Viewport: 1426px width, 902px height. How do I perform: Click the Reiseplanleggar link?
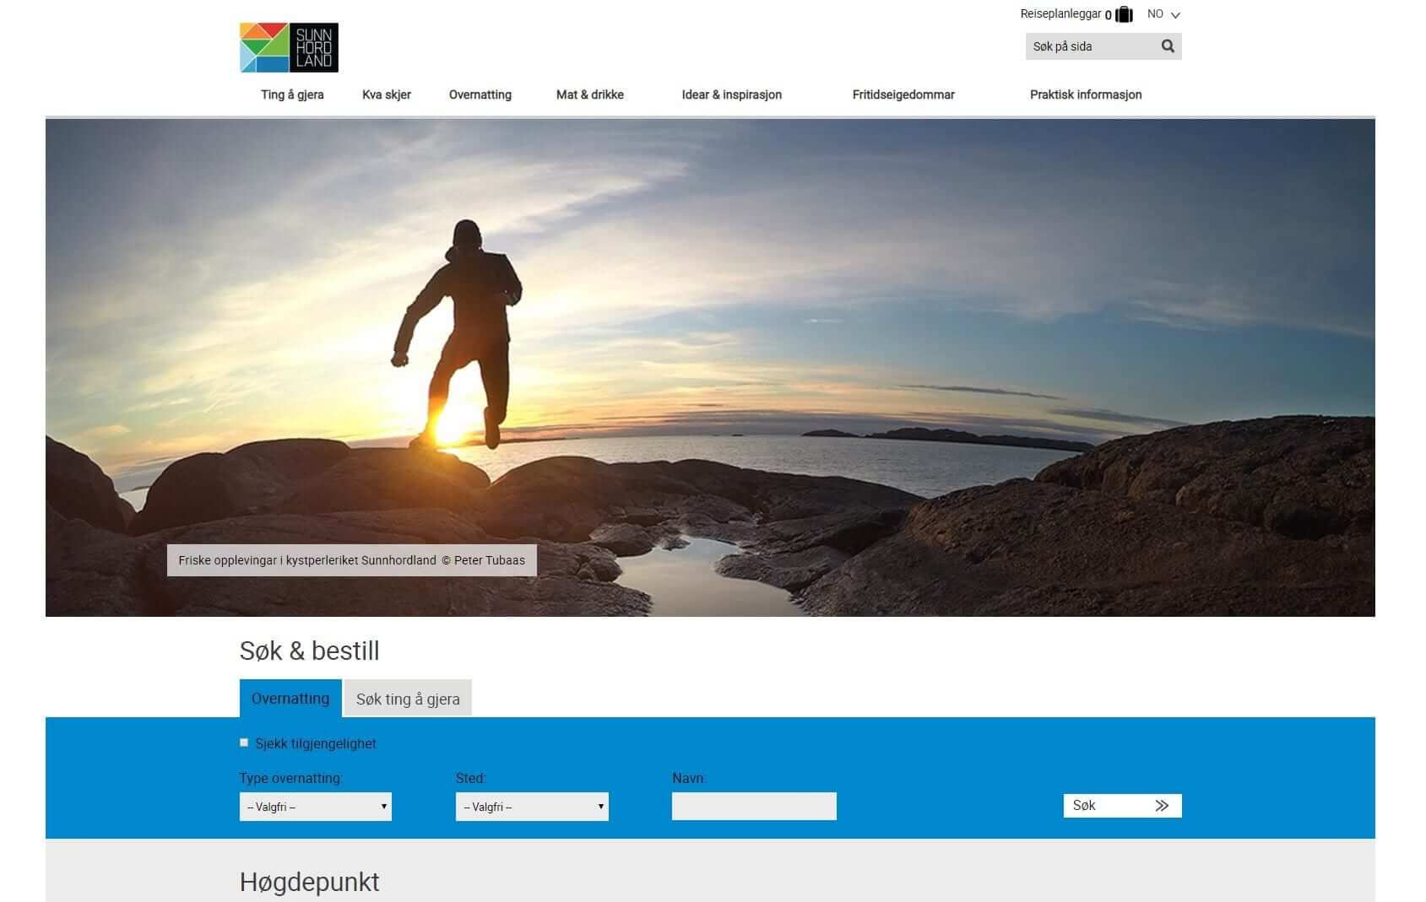1060,14
